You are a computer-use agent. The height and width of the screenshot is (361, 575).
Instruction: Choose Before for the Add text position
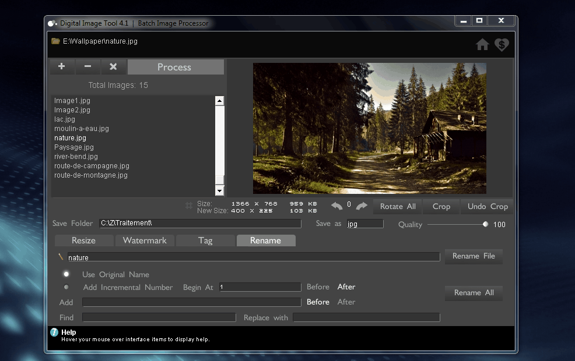click(318, 302)
